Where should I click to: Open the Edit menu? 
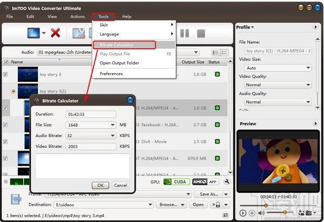(30, 17)
